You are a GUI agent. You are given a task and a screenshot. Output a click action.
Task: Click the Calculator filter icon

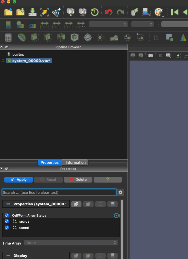coord(8,37)
